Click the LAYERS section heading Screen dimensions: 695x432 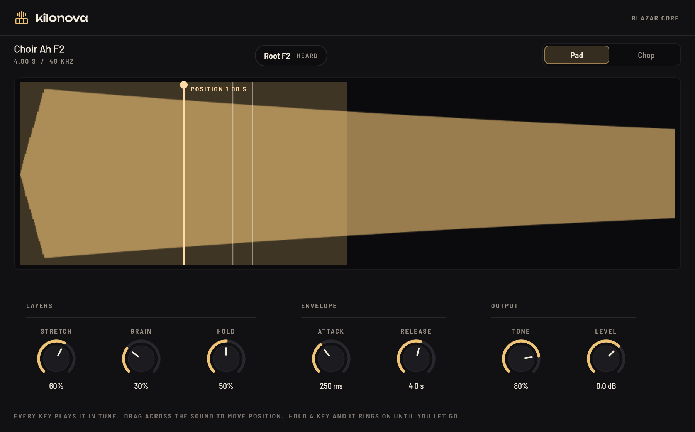pos(39,306)
